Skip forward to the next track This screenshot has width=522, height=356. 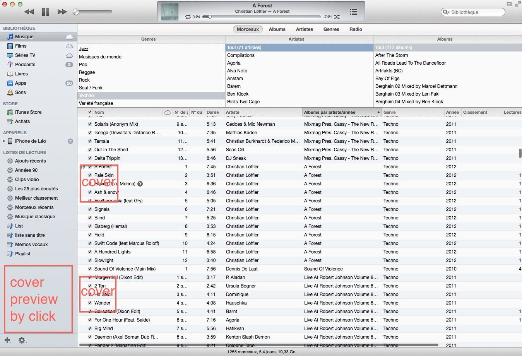tap(62, 12)
